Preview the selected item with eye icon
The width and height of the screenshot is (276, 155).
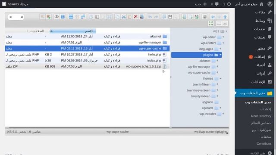coord(56,17)
